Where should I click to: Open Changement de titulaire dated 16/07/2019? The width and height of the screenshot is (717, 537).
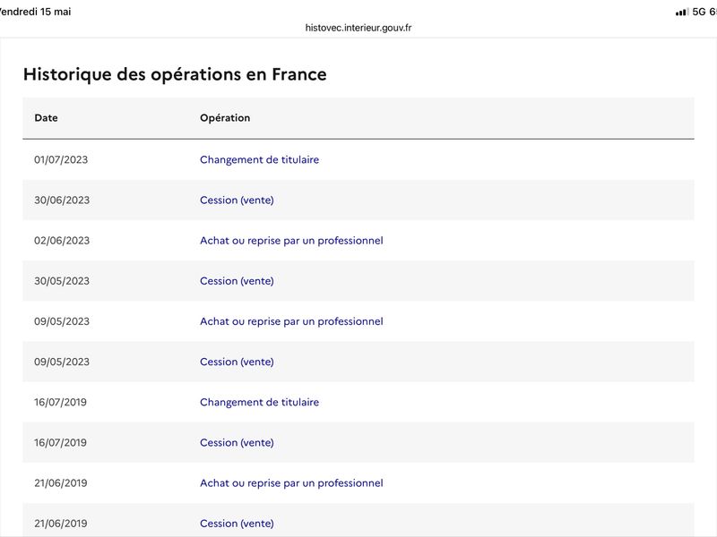click(259, 402)
